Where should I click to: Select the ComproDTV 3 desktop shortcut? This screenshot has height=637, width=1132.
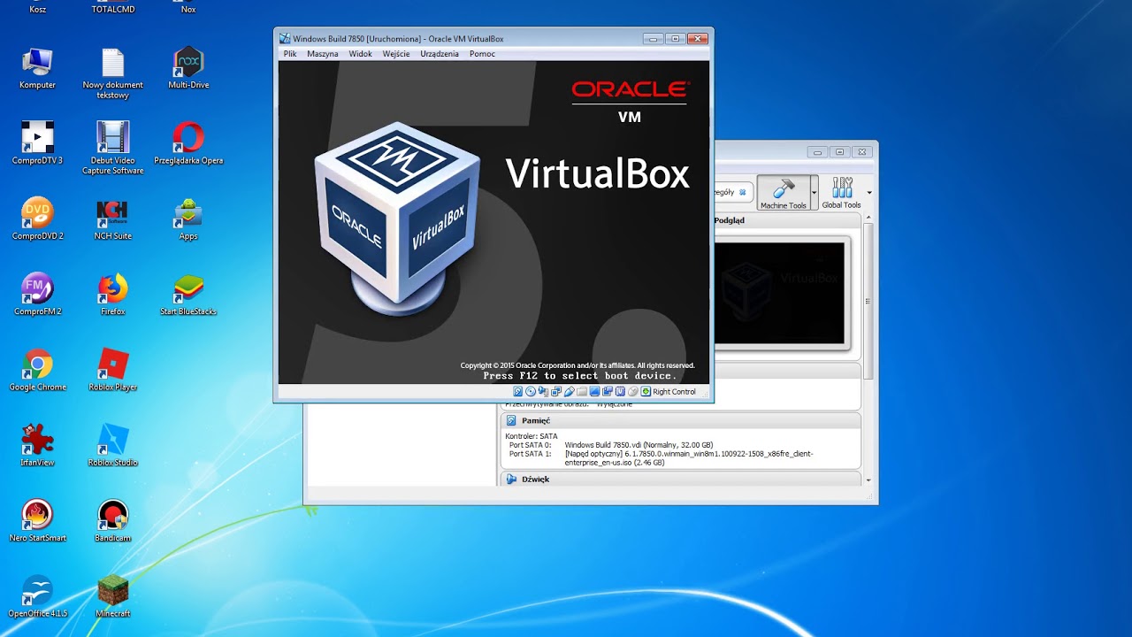37,144
